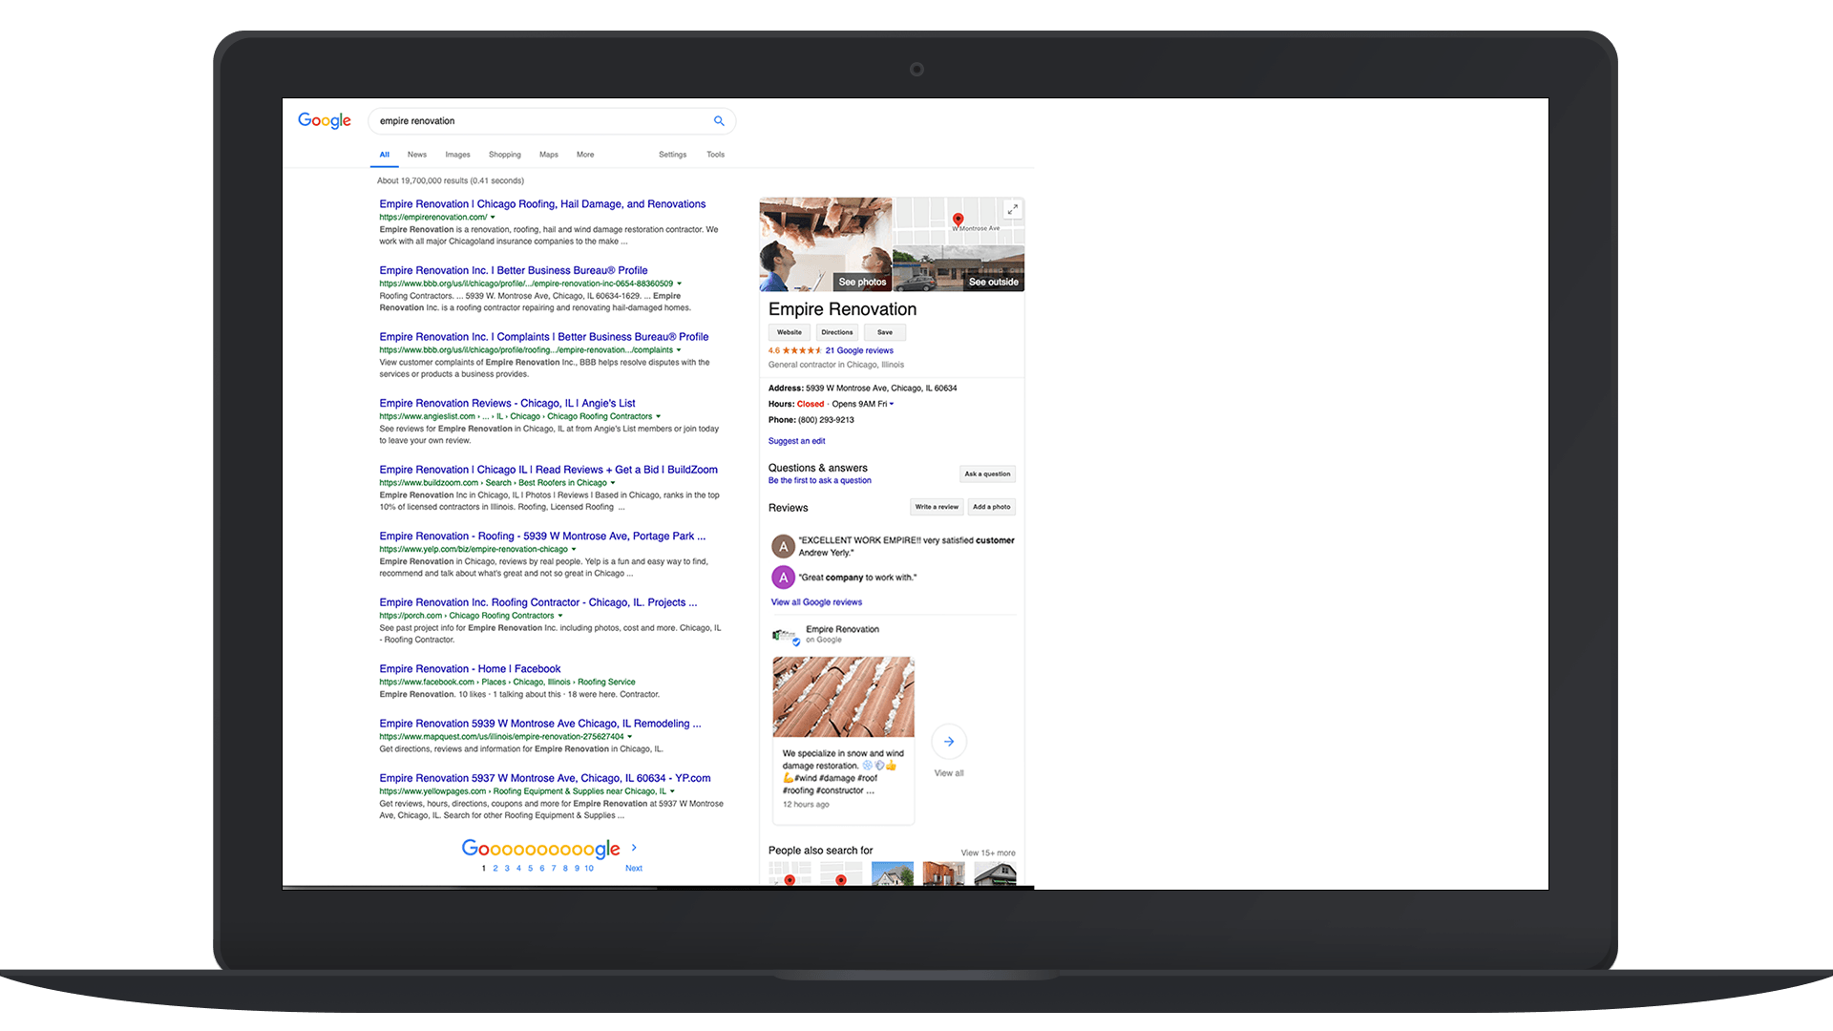Click the Website button in knowledge panel

coord(790,332)
